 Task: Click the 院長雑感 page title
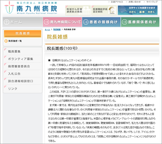(x=57, y=37)
